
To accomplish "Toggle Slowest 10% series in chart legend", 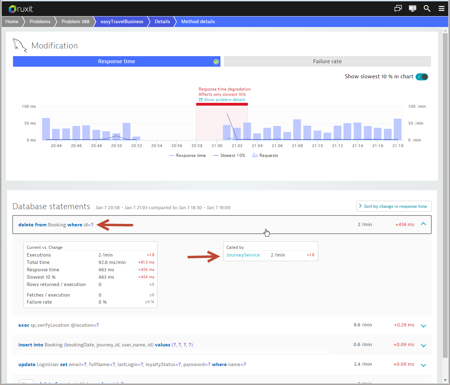I will click(x=229, y=155).
